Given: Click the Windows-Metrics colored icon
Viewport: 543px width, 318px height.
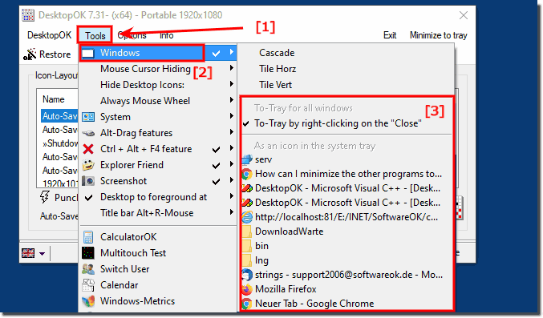Looking at the screenshot, I should pyautogui.click(x=88, y=301).
